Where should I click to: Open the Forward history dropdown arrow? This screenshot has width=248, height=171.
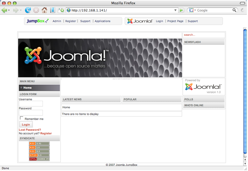(21, 10)
